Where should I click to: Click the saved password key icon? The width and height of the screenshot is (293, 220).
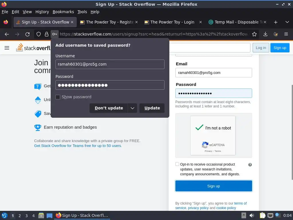[x=55, y=34]
